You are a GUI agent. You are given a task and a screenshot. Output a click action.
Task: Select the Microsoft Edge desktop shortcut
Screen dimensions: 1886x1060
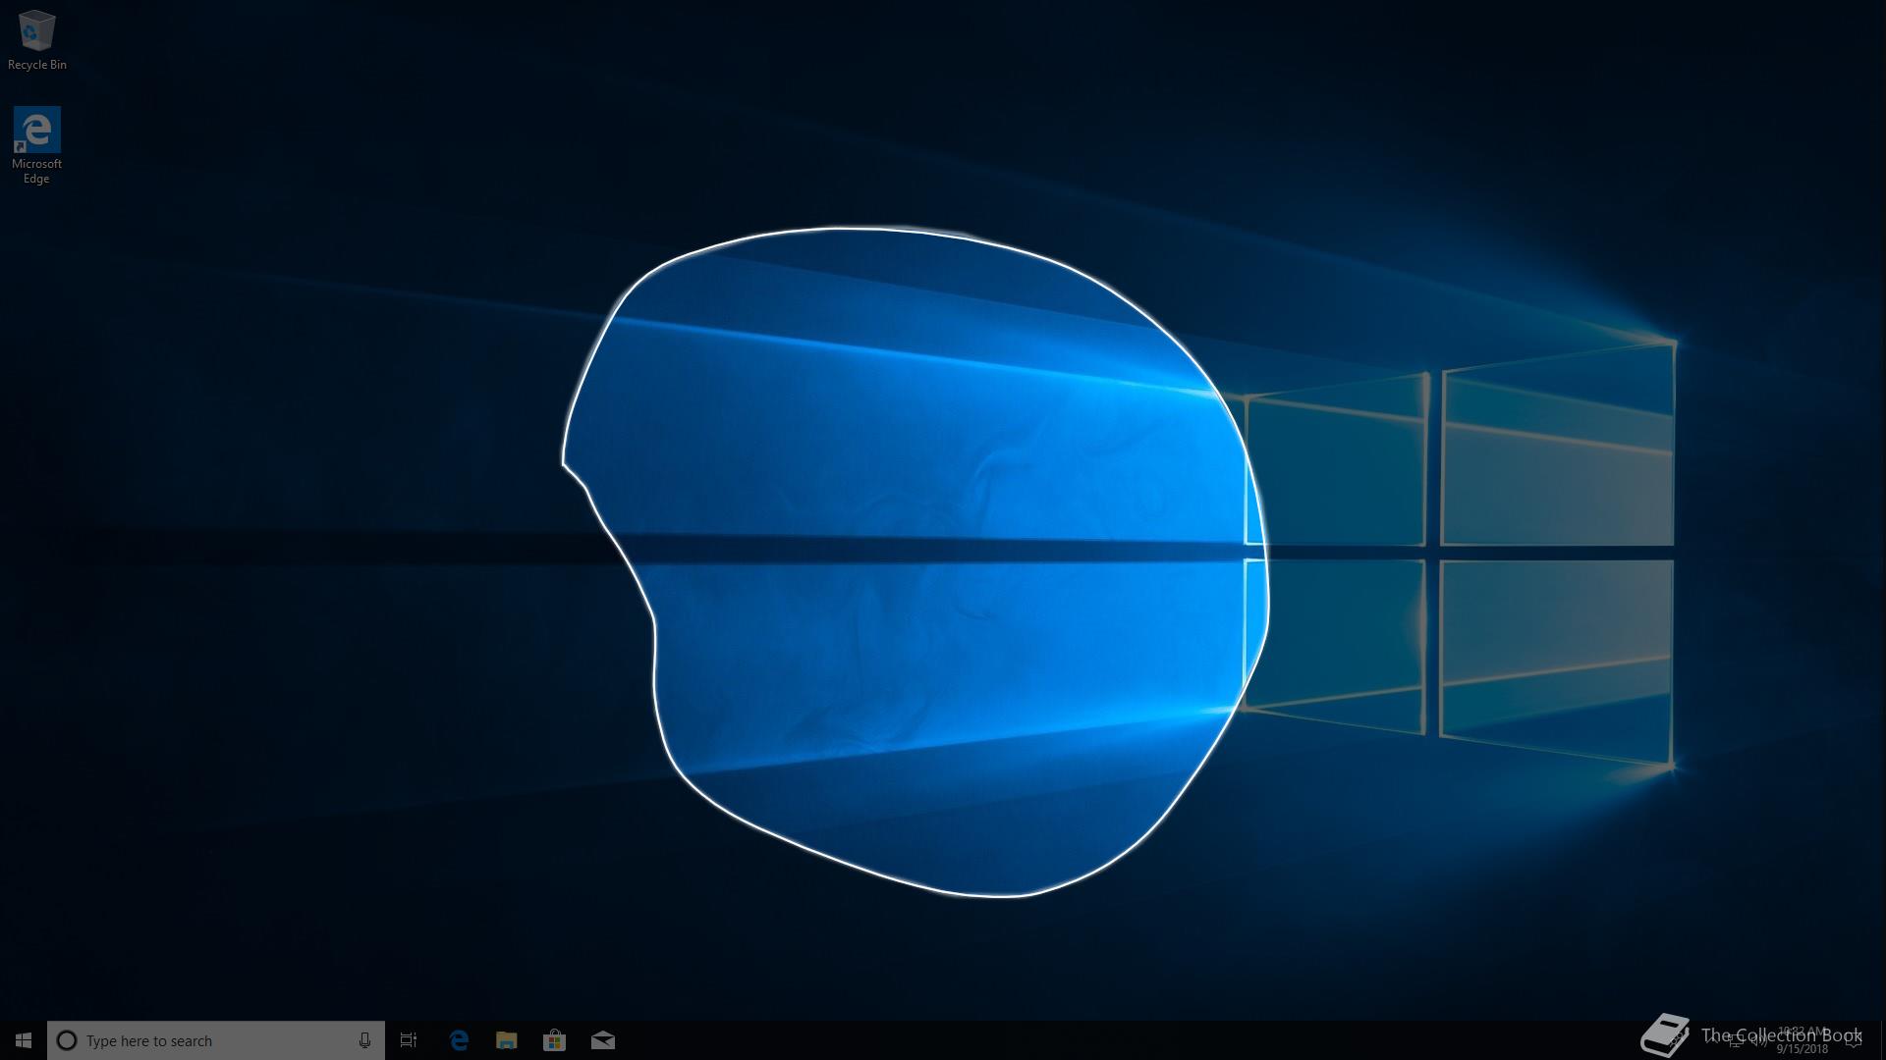pos(36,145)
